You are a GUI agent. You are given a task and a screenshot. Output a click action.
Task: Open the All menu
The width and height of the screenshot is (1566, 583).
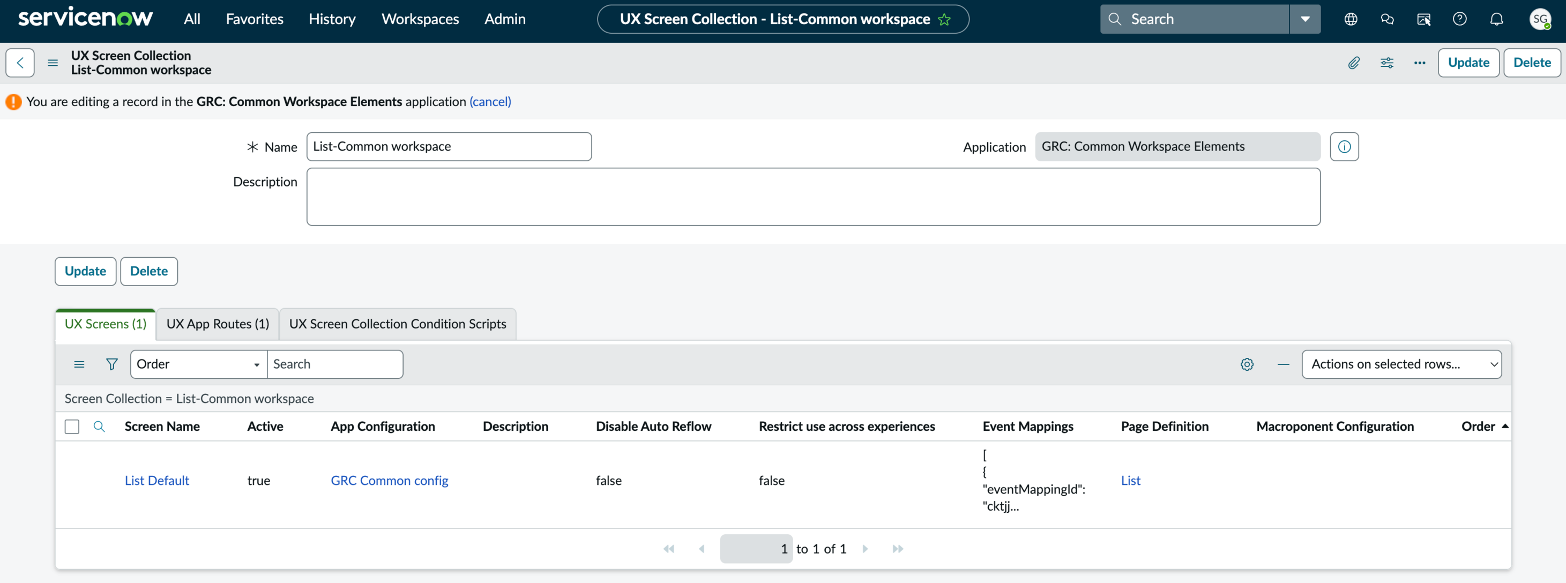[192, 19]
